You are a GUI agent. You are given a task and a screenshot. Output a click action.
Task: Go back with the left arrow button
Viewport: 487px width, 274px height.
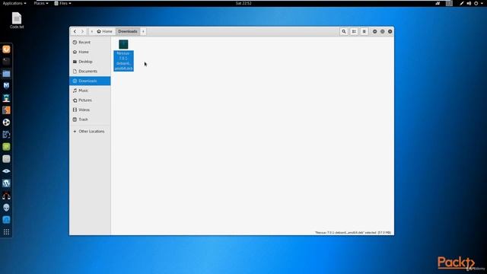tap(75, 31)
